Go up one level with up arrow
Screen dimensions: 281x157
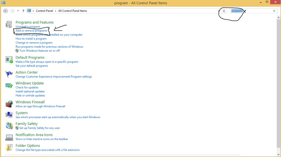[x=23, y=11]
